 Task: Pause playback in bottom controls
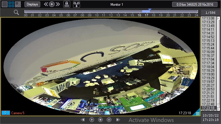click(x=109, y=120)
